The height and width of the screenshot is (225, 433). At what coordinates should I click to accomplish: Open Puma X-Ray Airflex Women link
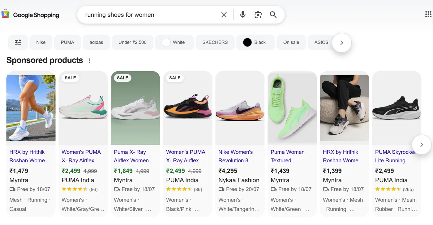click(x=134, y=156)
